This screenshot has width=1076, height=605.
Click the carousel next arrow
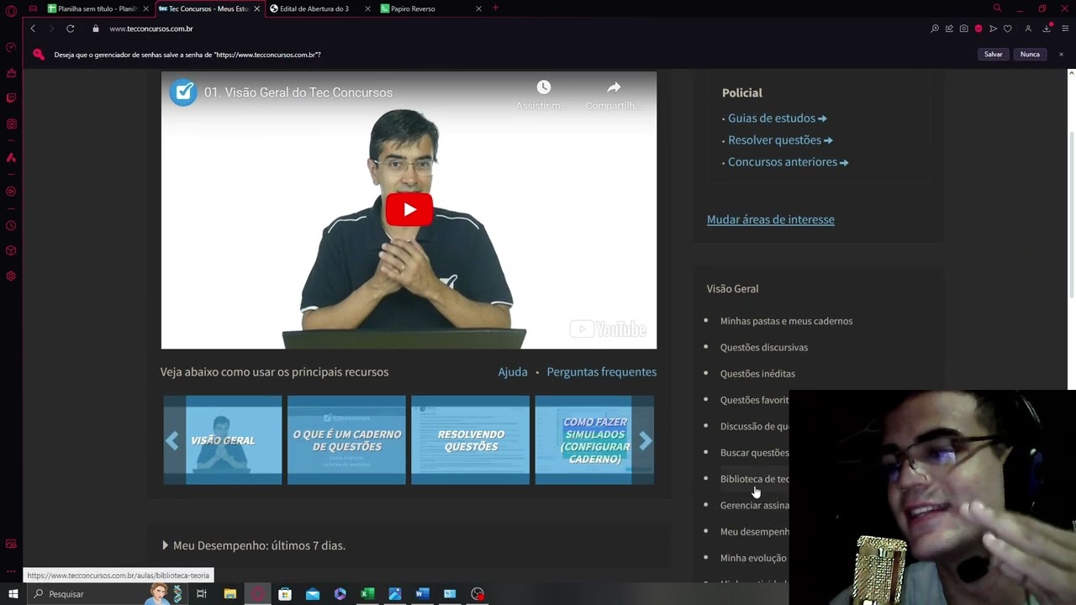pyautogui.click(x=645, y=440)
